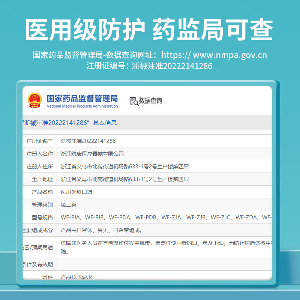Click the national emblem logo icon
This screenshot has width=300, height=300.
point(34,100)
